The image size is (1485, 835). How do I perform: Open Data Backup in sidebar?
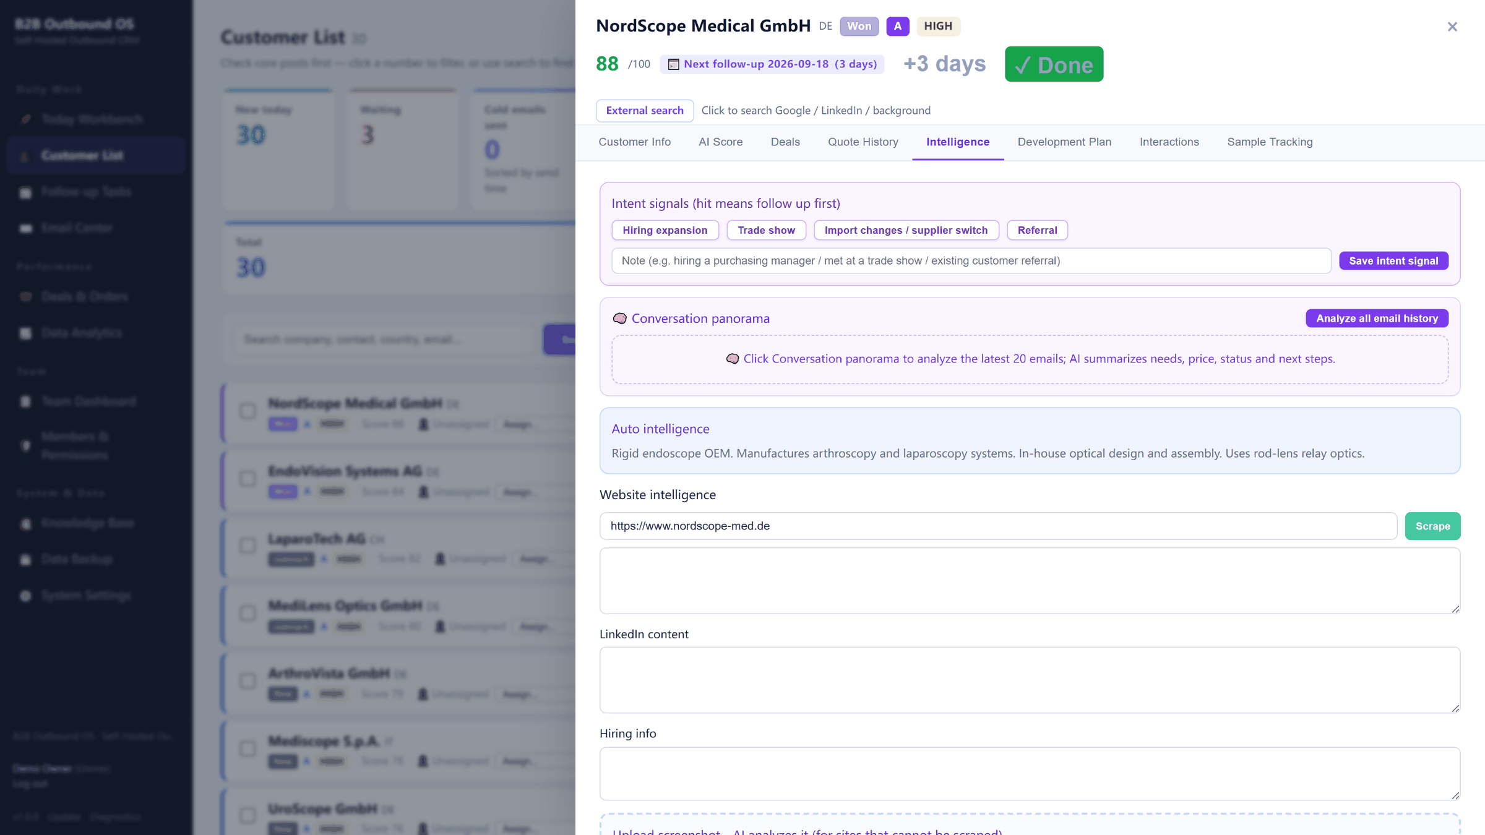96,559
